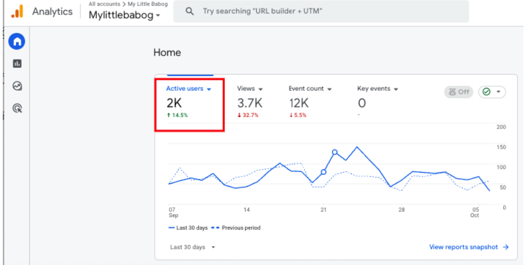The image size is (524, 265).
Task: Open the Advertising icon in sidebar
Action: point(17,109)
